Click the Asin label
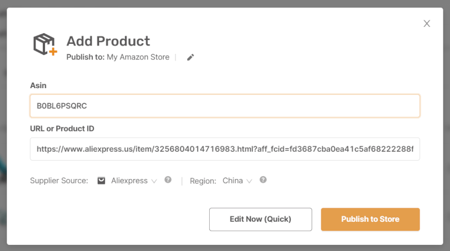This screenshot has height=251, width=450. click(38, 85)
